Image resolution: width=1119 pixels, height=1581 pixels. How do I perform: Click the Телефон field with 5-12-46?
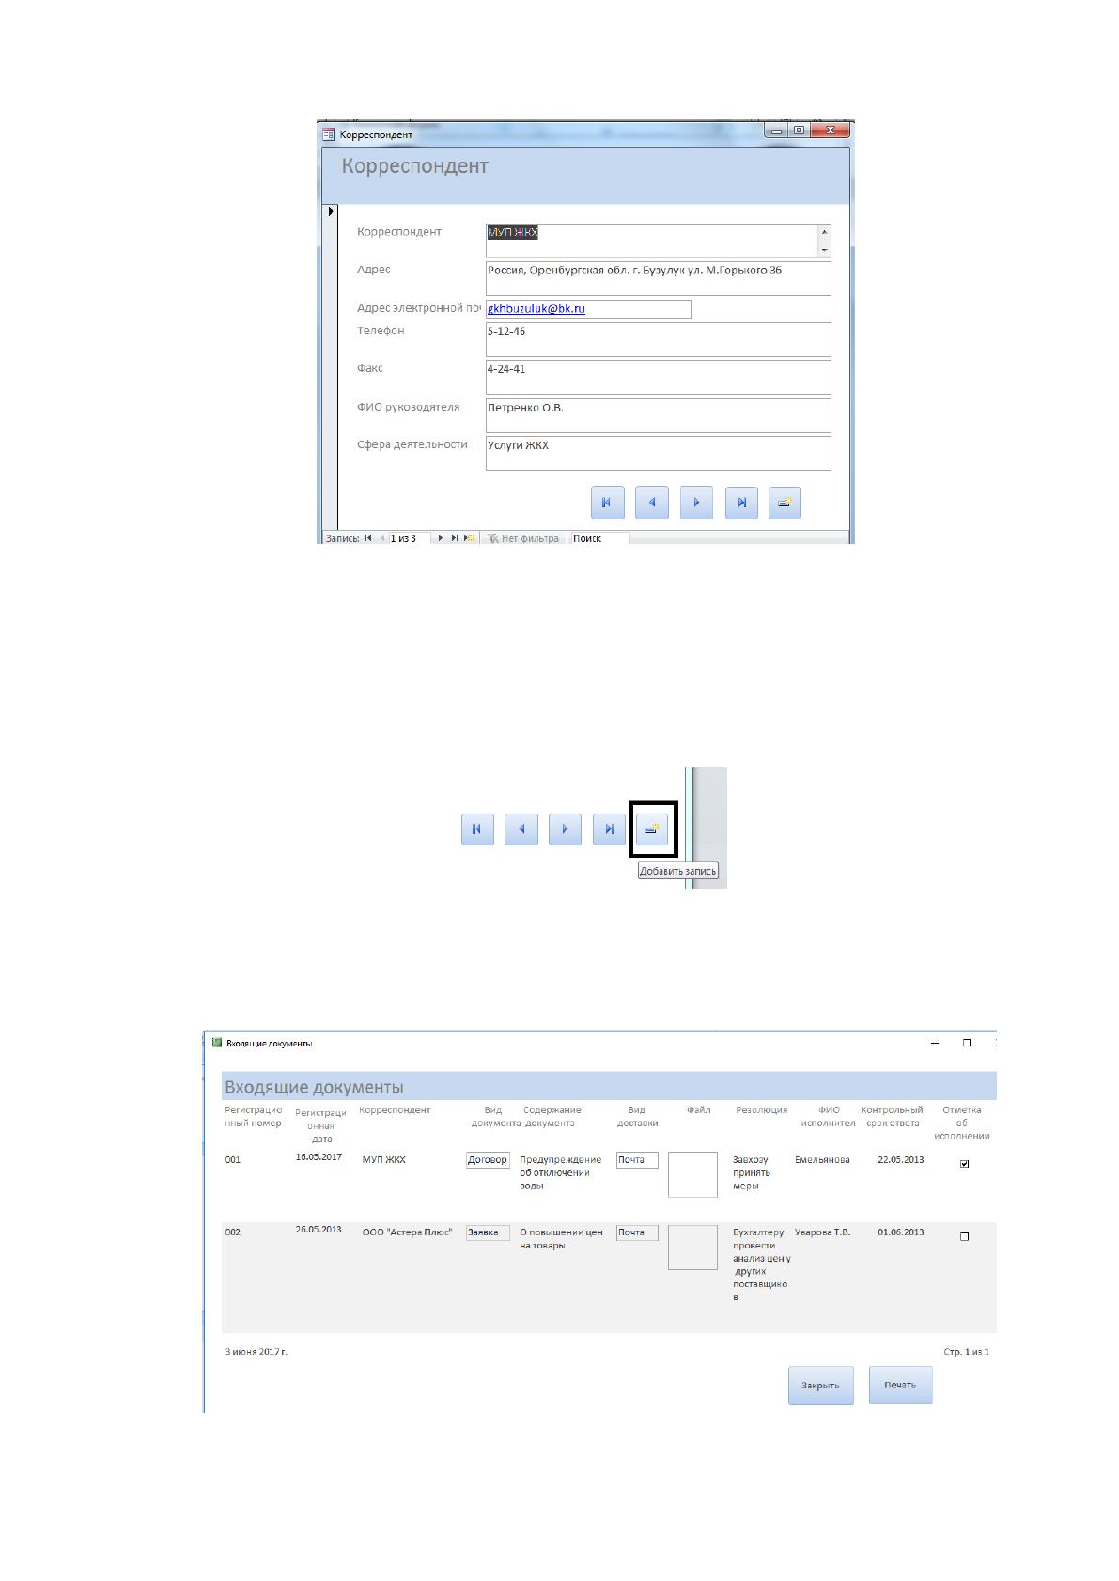click(658, 339)
